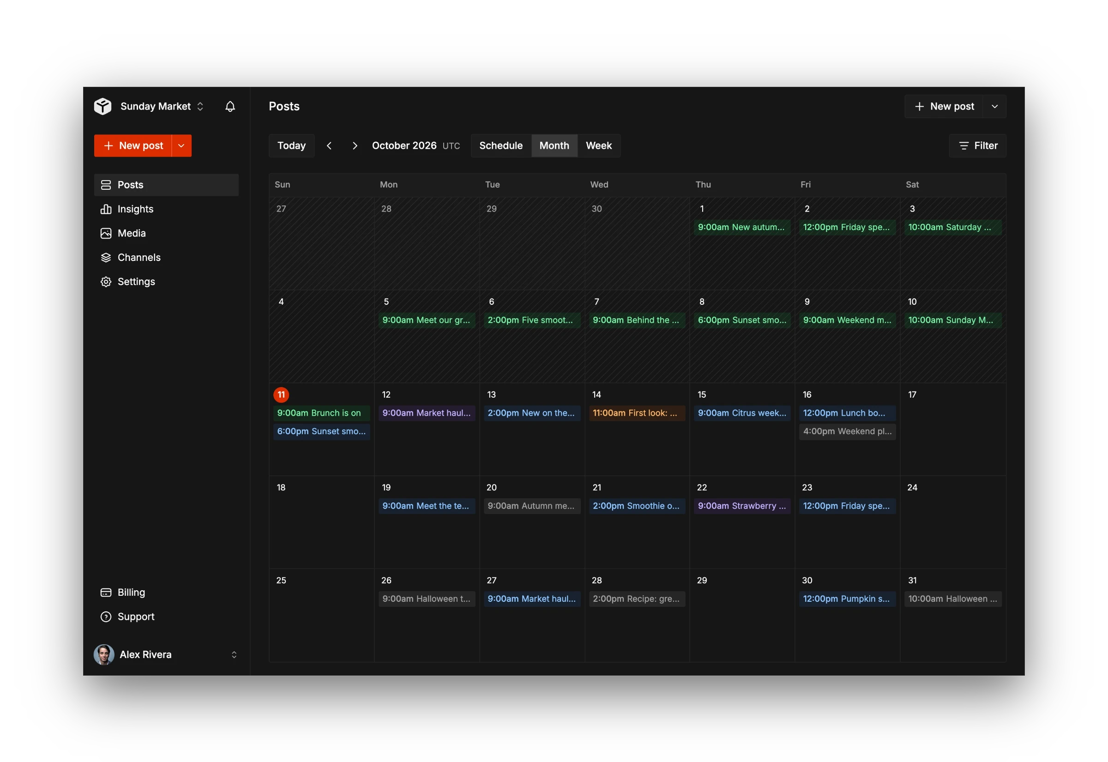This screenshot has width=1108, height=762.
Task: Switch to the Schedule view
Action: click(x=500, y=145)
